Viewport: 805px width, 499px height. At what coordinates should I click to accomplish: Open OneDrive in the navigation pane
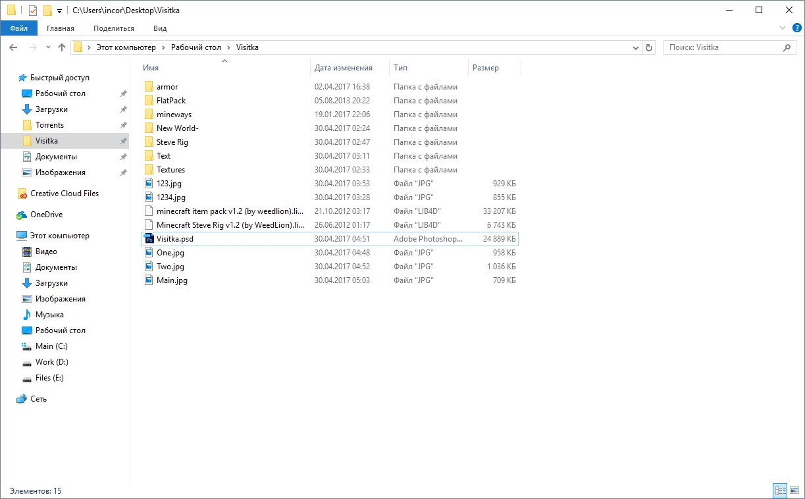pos(46,215)
